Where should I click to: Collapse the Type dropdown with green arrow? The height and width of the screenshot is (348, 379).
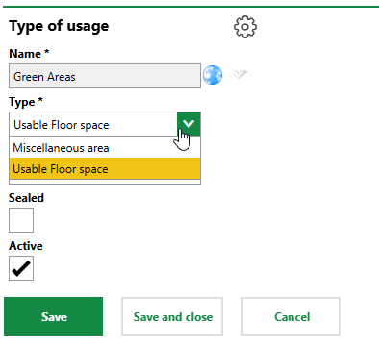coord(189,124)
